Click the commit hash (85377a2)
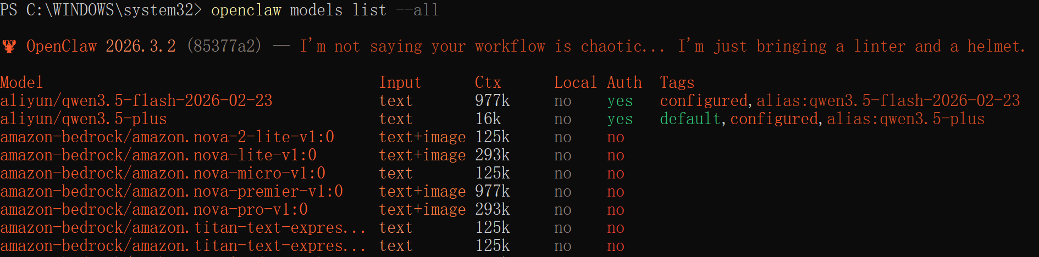The image size is (1039, 257). click(x=224, y=47)
